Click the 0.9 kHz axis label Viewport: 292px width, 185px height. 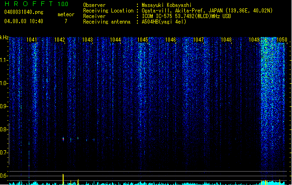pyautogui.click(x=4, y=106)
